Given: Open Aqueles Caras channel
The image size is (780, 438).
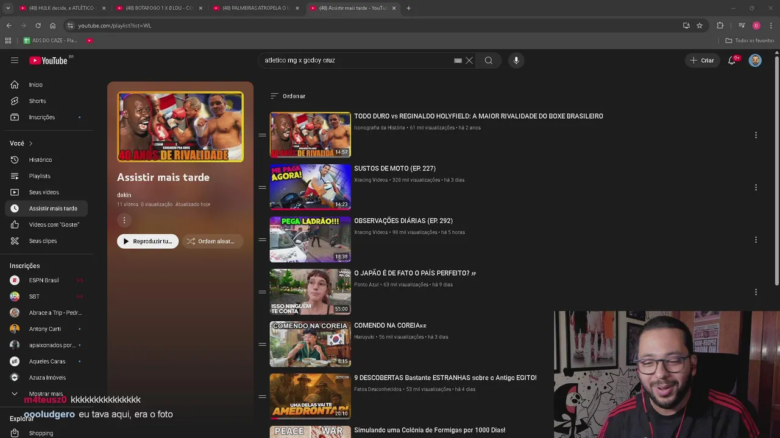Looking at the screenshot, I should tap(46, 361).
